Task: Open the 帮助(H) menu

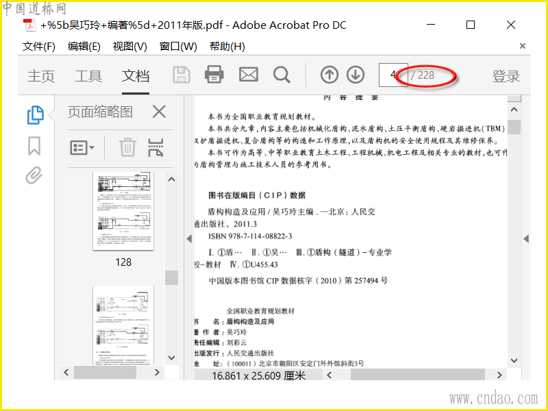Action: click(227, 47)
